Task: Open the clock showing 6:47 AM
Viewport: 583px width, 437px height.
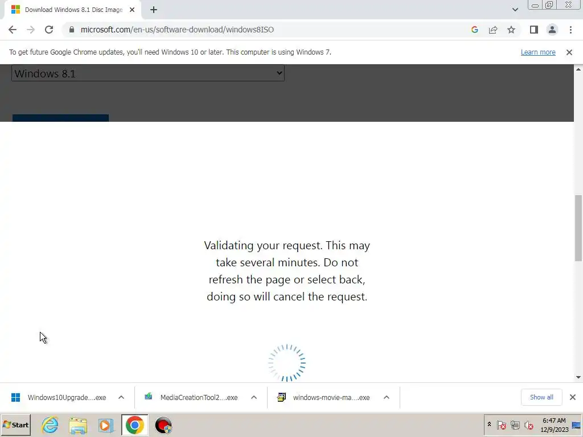Action: click(x=554, y=424)
